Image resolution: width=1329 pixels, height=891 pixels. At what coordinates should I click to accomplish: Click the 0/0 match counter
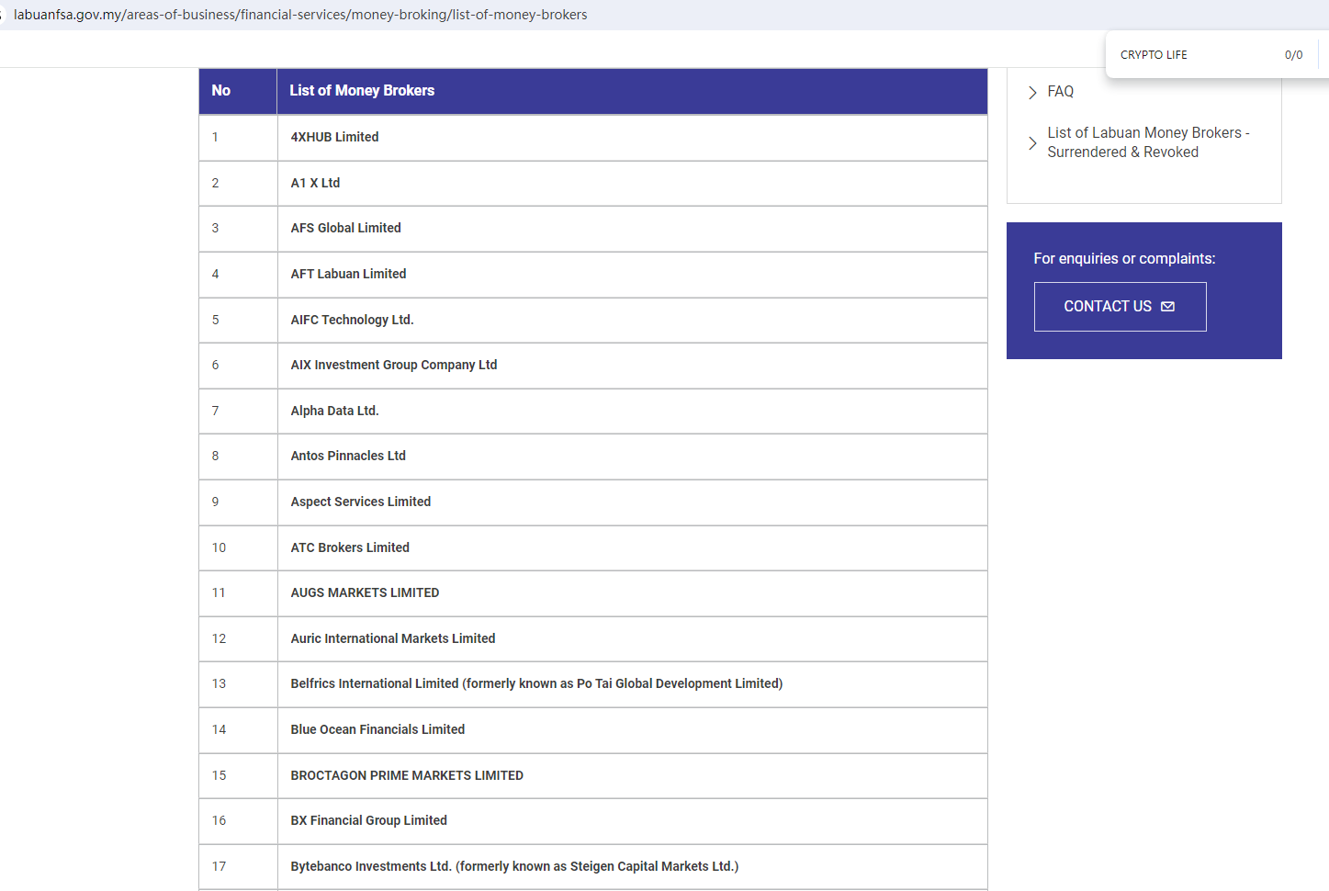point(1293,55)
